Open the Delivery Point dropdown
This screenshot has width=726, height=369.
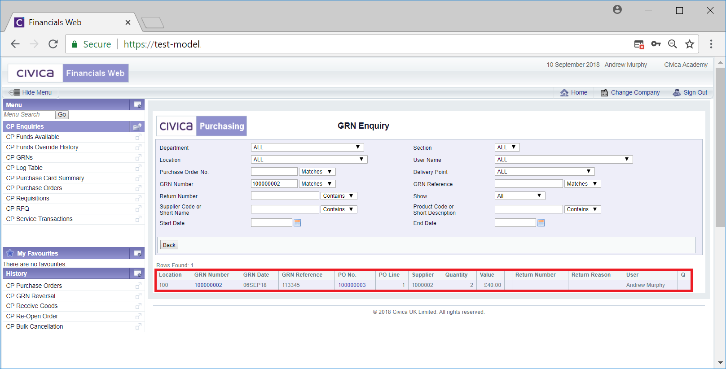click(545, 172)
